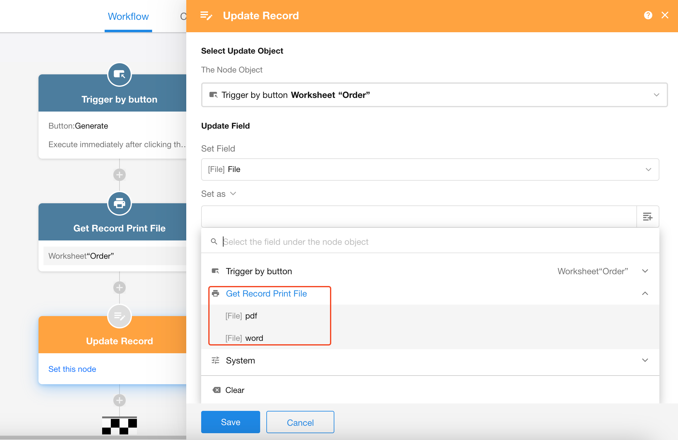Click the Update Record node edit icon
The width and height of the screenshot is (678, 440).
(119, 316)
